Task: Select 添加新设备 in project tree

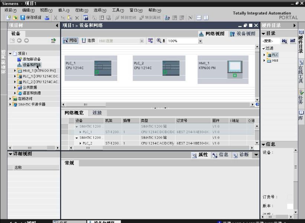Action: (32, 59)
